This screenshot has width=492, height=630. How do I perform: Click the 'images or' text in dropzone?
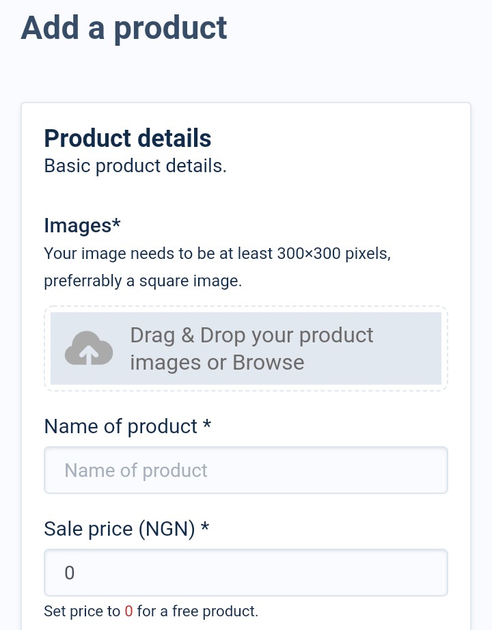[178, 362]
